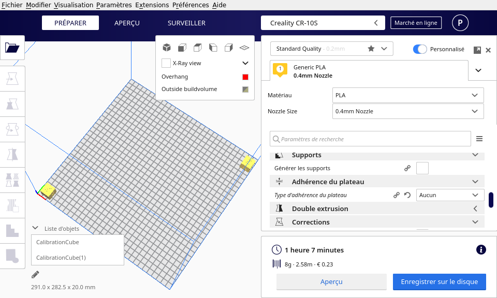
Task: Select the Mirror tool in the sidebar
Action: (x=12, y=155)
